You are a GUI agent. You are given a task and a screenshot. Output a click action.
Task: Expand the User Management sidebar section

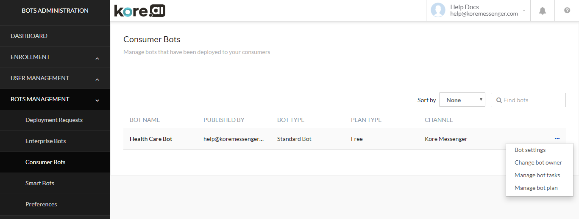pos(97,79)
